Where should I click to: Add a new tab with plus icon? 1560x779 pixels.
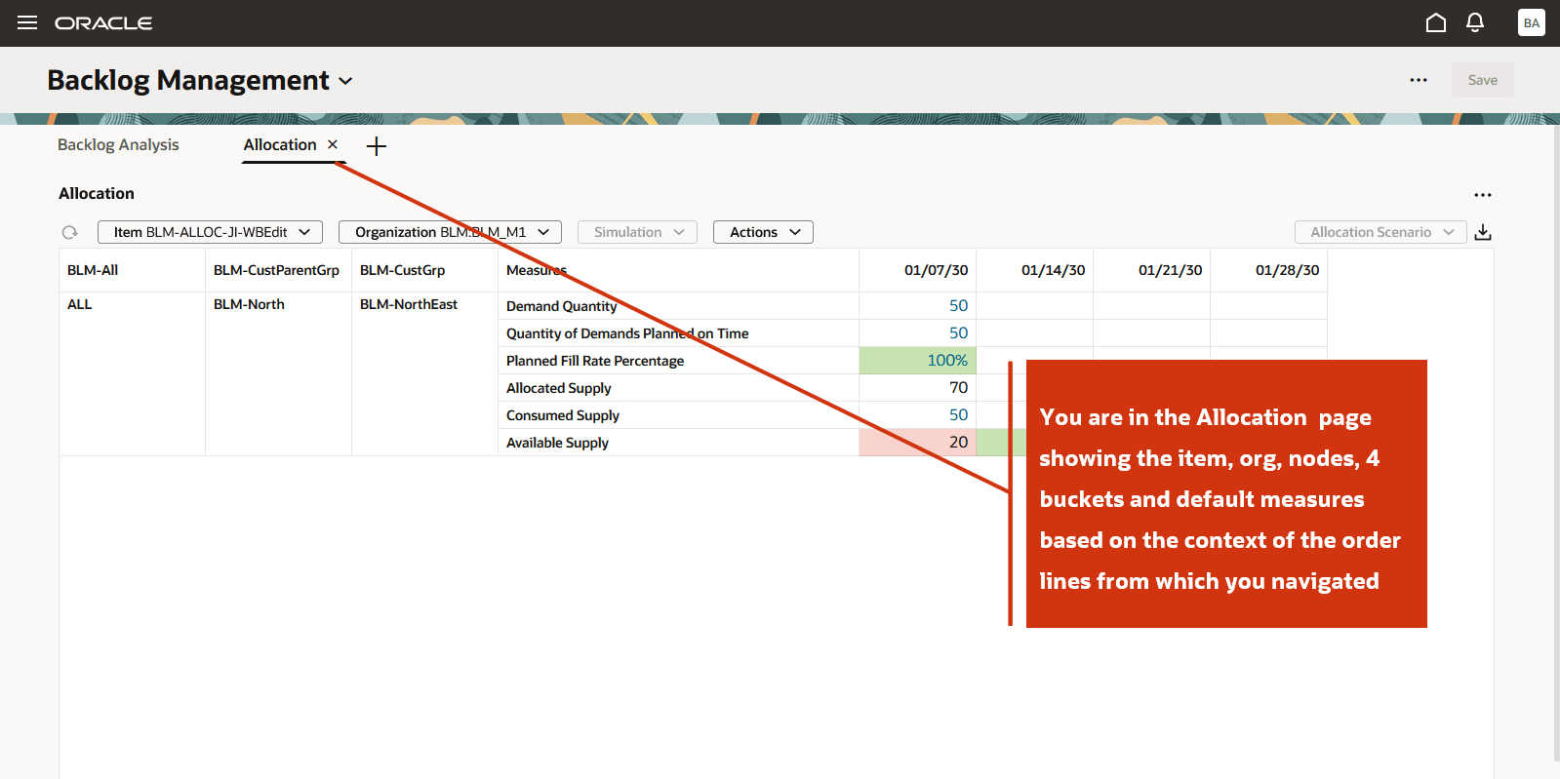point(377,146)
